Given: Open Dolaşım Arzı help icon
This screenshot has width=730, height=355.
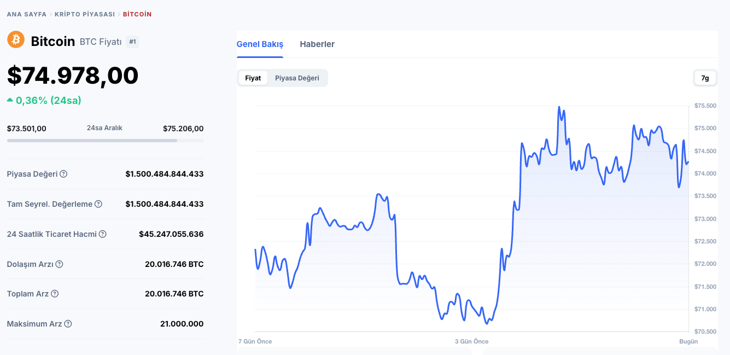Looking at the screenshot, I should pos(59,264).
